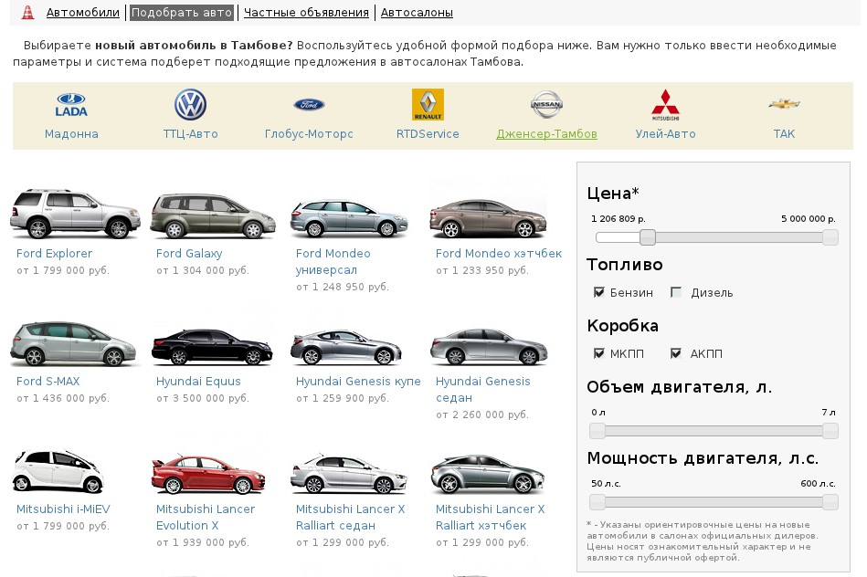Click the Hyundai Genesis седан image

[490, 347]
